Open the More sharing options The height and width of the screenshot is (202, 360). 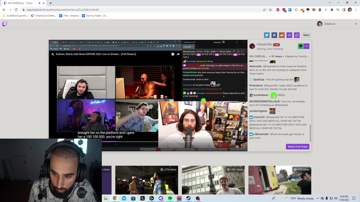306,35
